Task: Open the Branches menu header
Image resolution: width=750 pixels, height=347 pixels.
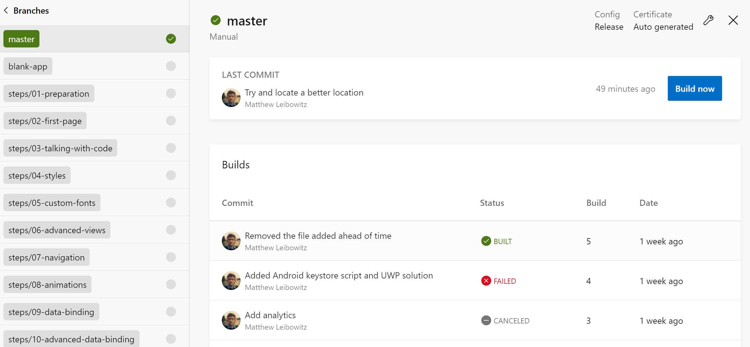Action: tap(31, 10)
